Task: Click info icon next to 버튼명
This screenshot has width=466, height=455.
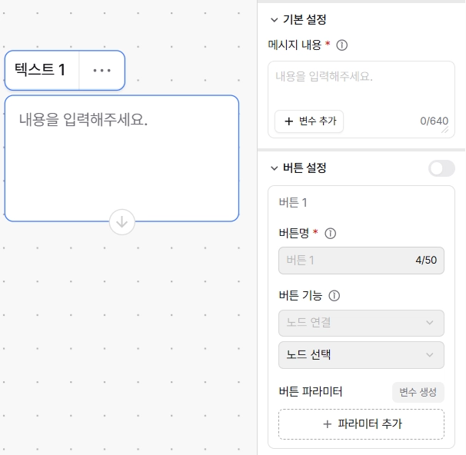Action: pos(330,234)
